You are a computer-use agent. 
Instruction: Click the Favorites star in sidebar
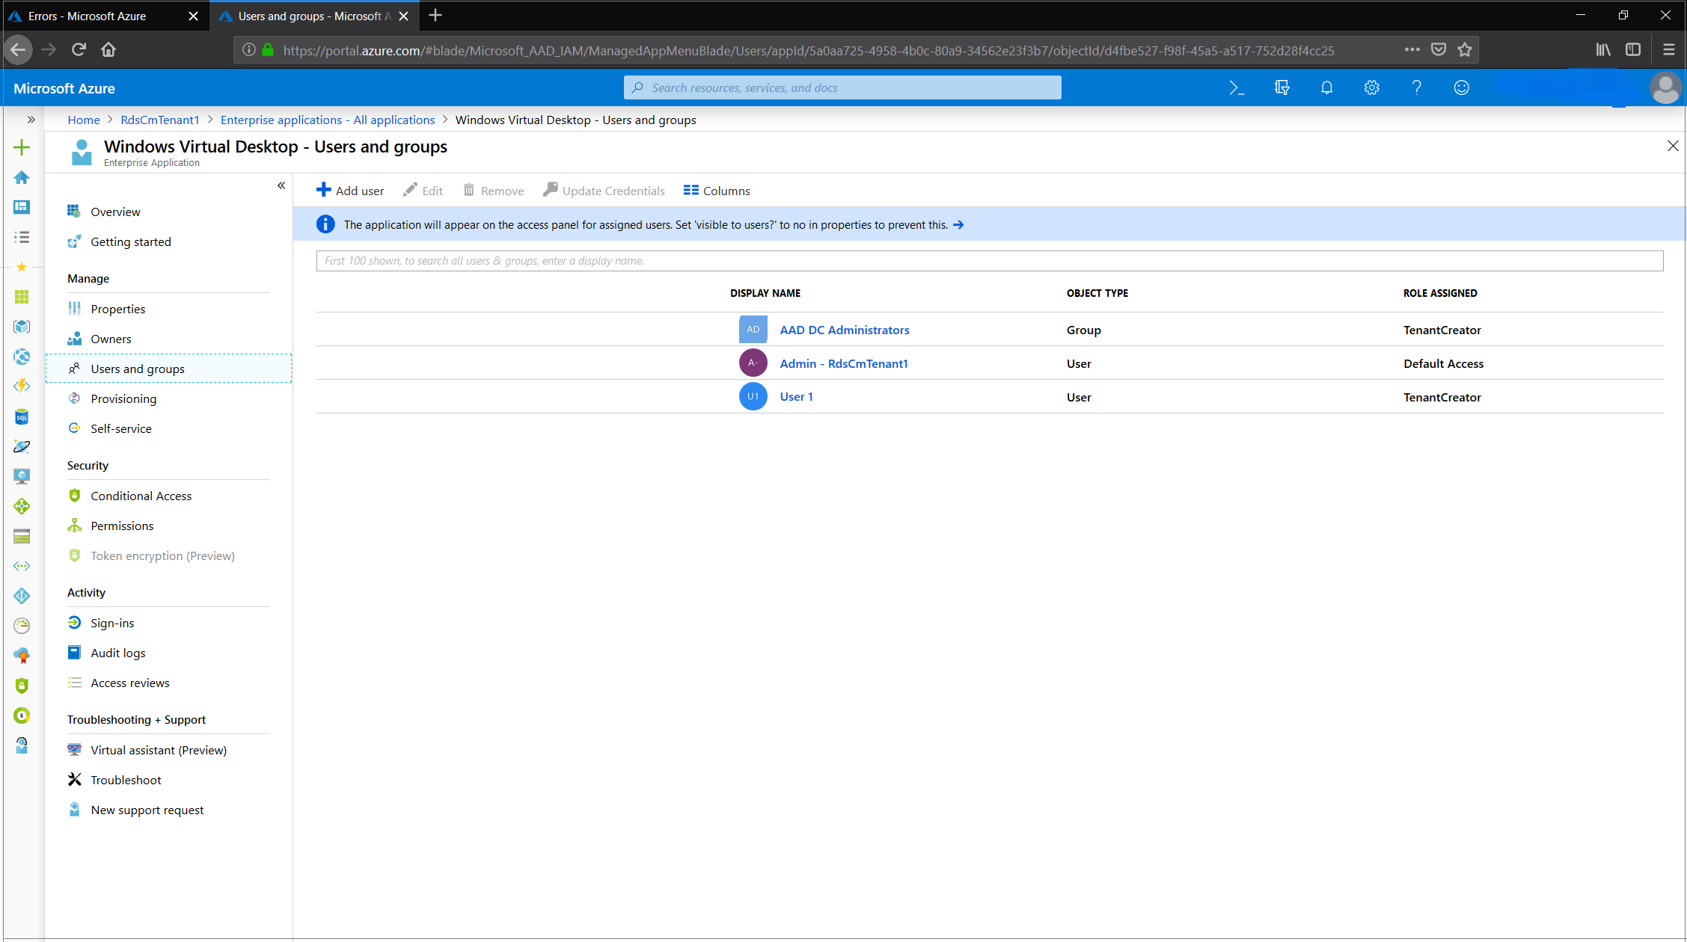[x=22, y=267]
